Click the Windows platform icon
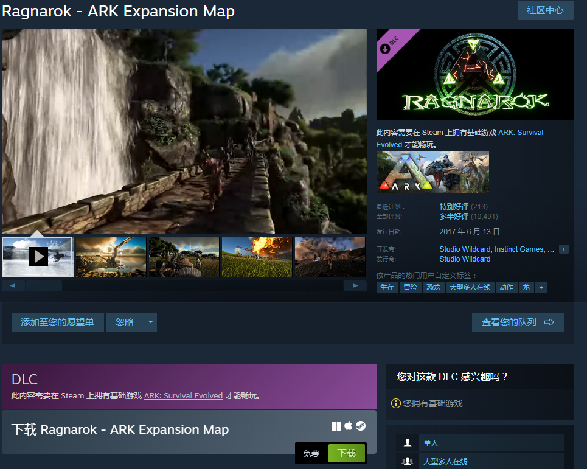 (336, 426)
